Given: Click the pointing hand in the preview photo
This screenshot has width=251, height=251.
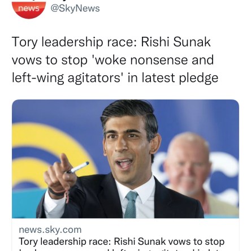Looking at the screenshot, I should pos(60,177).
